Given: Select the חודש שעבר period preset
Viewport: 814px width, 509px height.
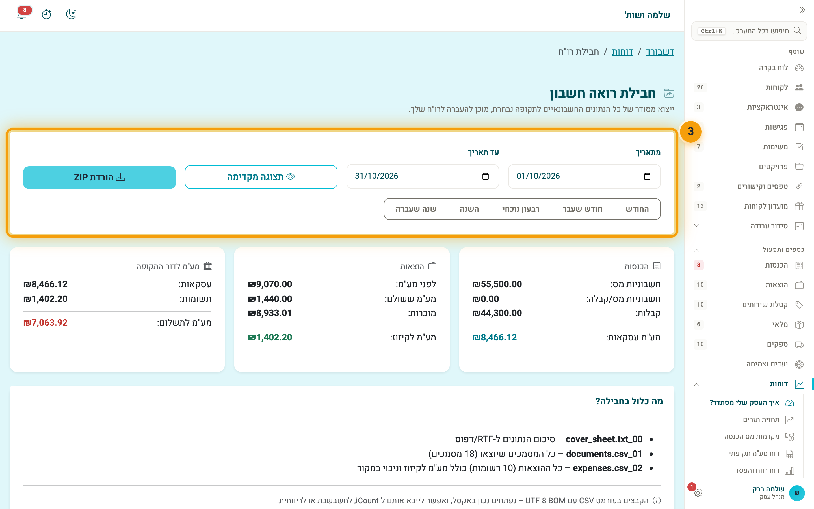Looking at the screenshot, I should coord(582,209).
